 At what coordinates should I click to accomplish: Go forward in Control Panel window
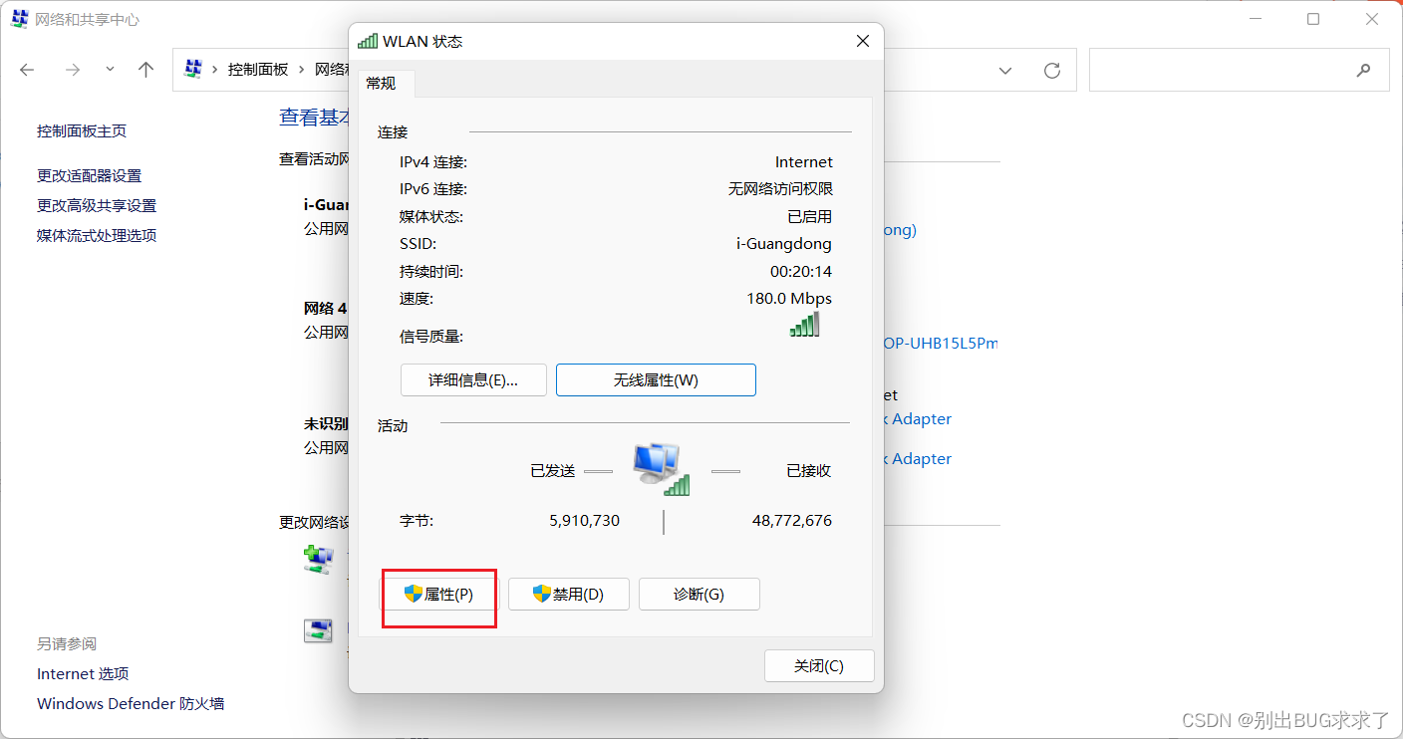[72, 70]
